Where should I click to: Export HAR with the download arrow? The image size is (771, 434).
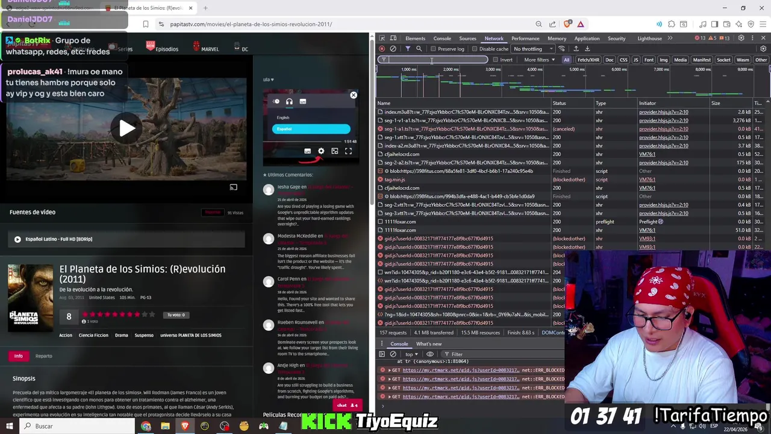pyautogui.click(x=587, y=49)
